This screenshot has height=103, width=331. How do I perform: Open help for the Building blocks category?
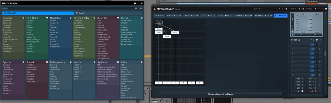(70, 62)
